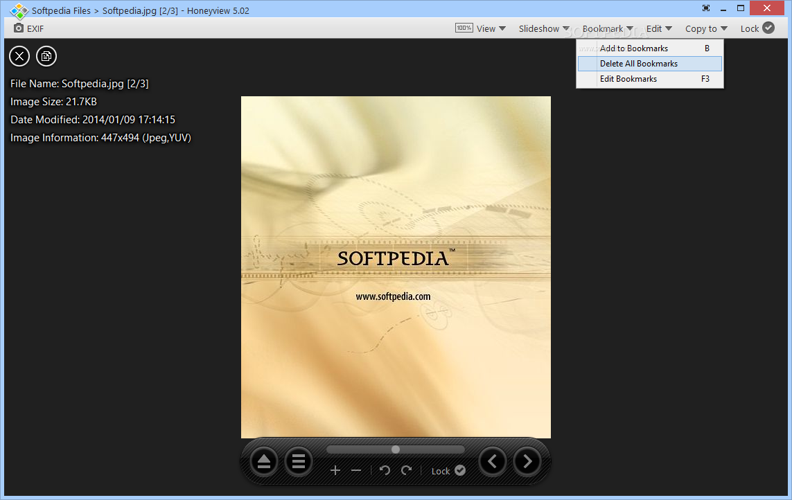Toggle Lock in bottom control bar
792x500 pixels.
pos(448,471)
